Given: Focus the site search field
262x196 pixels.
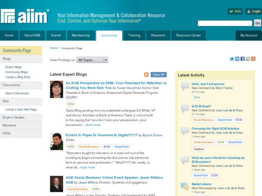Looking at the screenshot, I should 225,23.
